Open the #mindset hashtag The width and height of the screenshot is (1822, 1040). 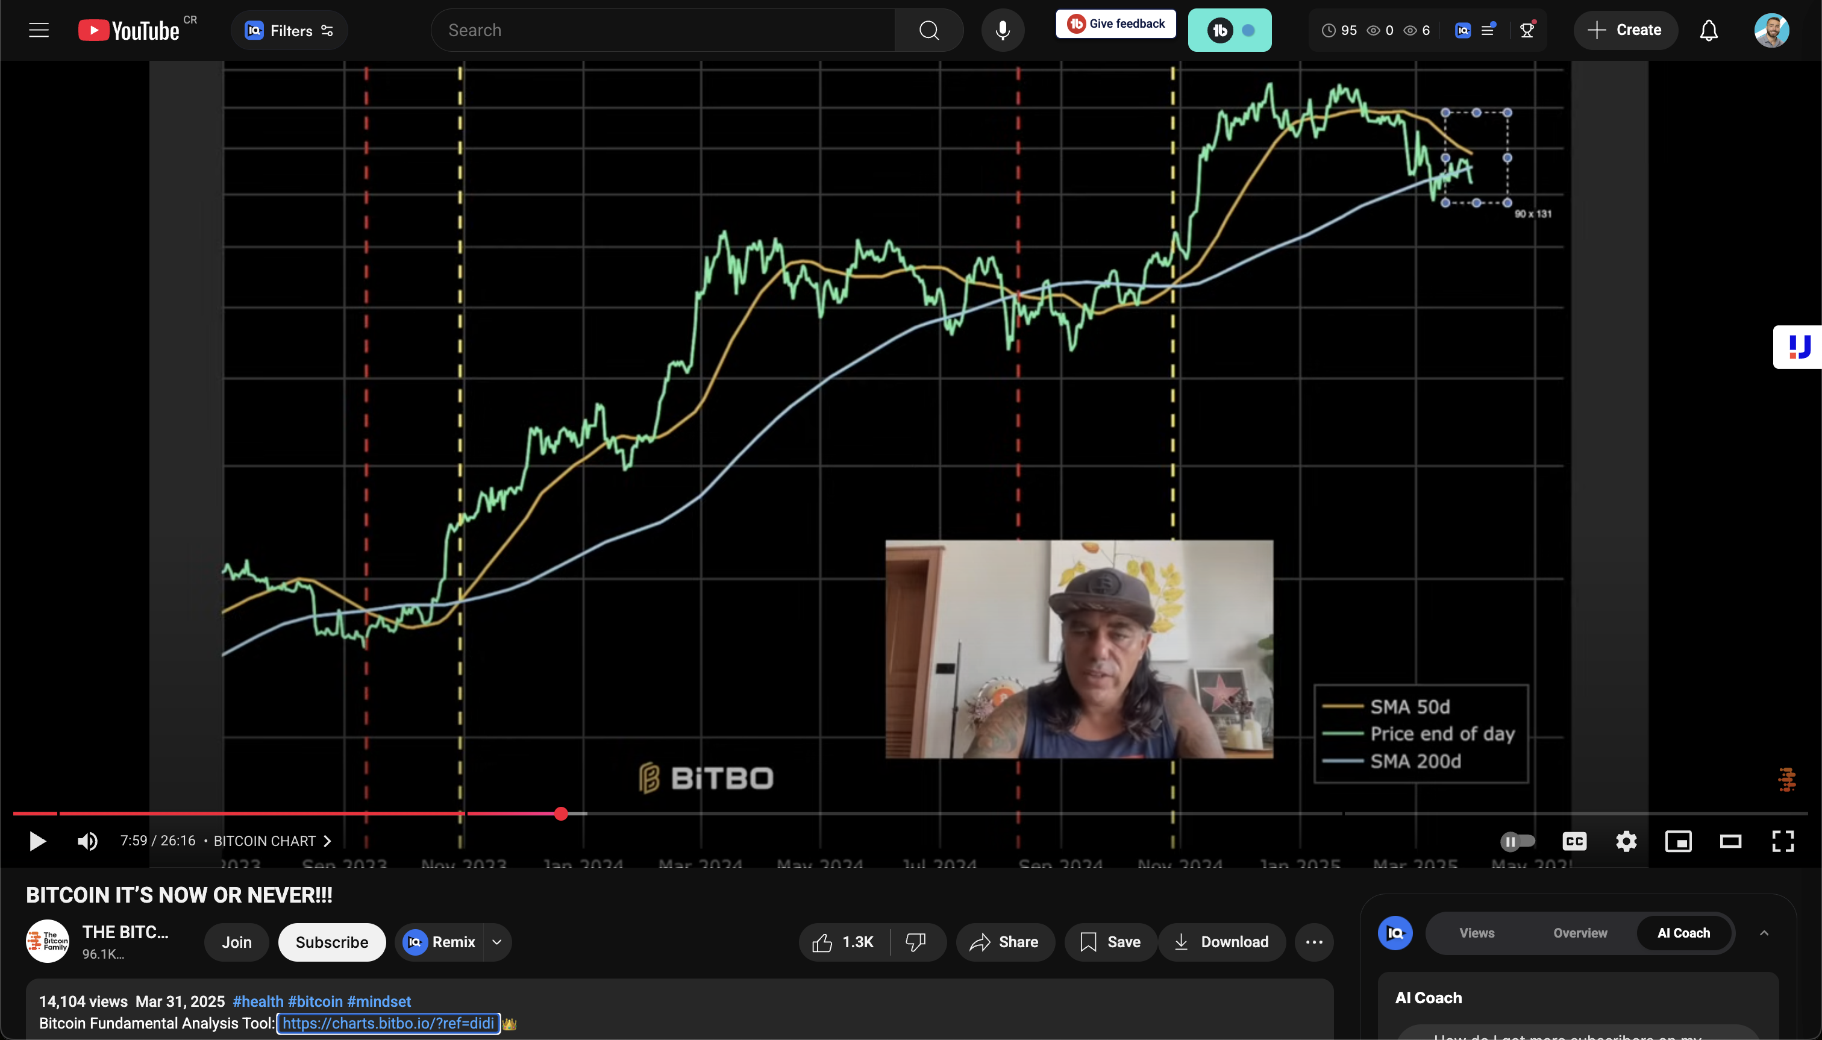click(378, 1001)
